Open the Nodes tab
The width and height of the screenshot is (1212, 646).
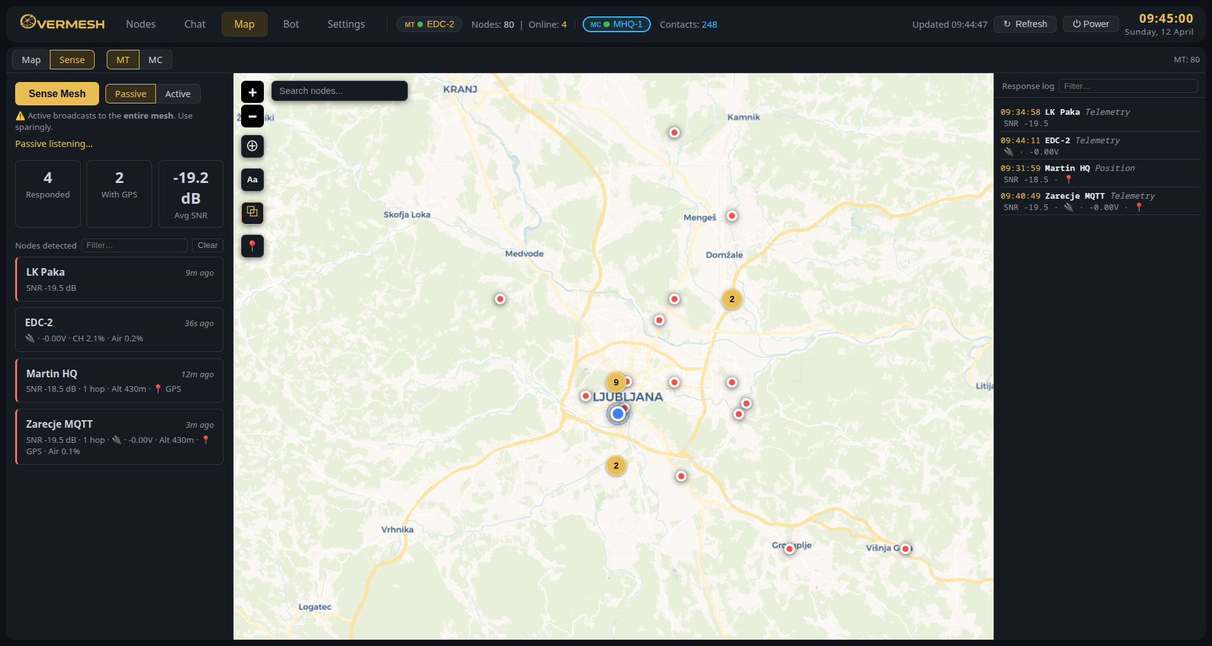pyautogui.click(x=141, y=24)
